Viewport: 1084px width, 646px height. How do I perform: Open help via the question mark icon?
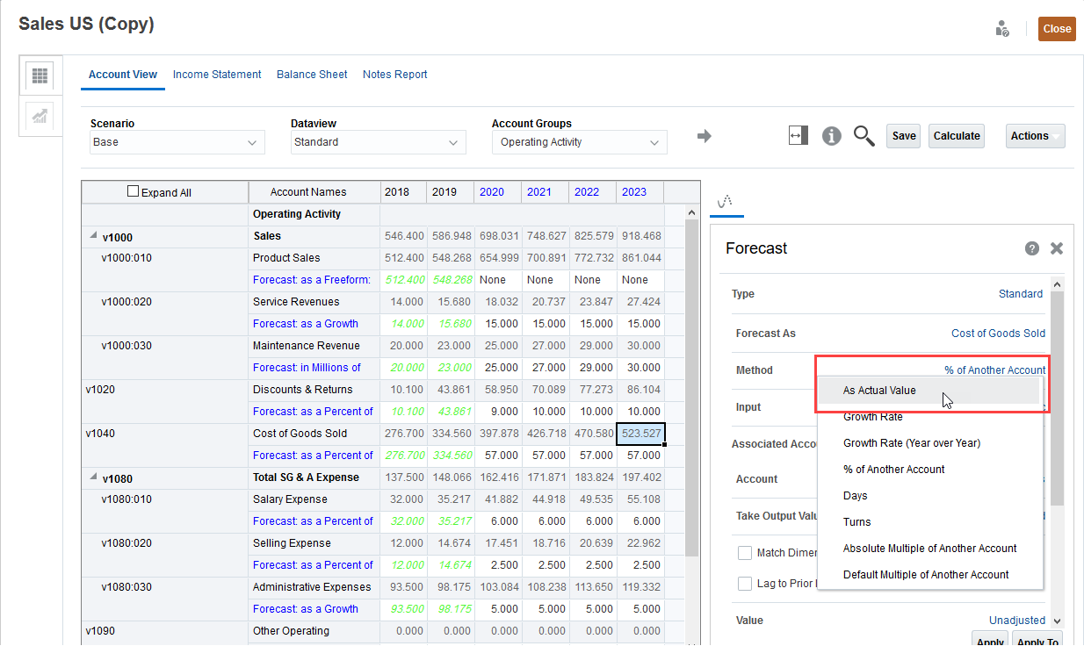(x=1031, y=248)
